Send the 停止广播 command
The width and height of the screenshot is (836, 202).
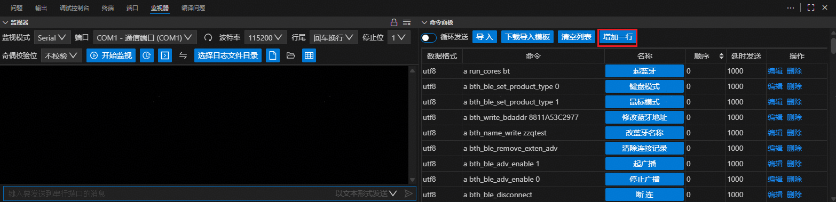pyautogui.click(x=644, y=179)
